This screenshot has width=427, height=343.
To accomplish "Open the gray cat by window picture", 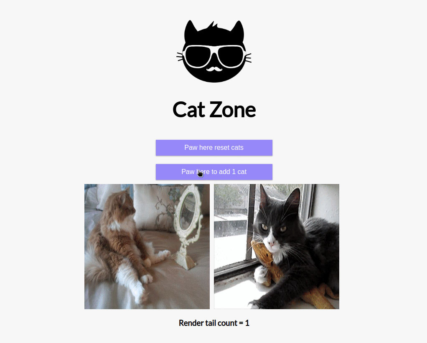I will click(x=277, y=247).
